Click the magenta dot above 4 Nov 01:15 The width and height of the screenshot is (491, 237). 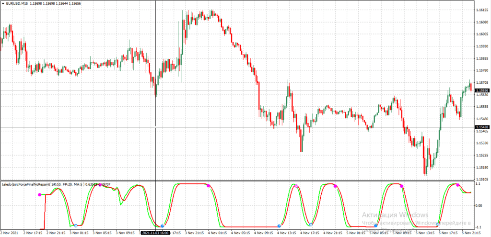[208, 186]
